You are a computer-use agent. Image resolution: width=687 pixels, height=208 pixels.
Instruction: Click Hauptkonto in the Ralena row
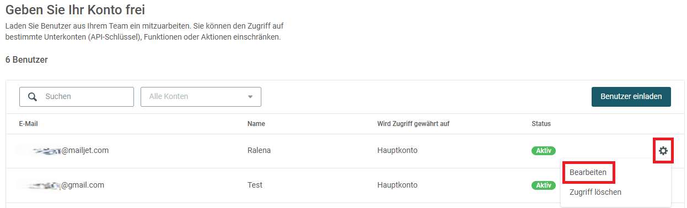pos(397,150)
